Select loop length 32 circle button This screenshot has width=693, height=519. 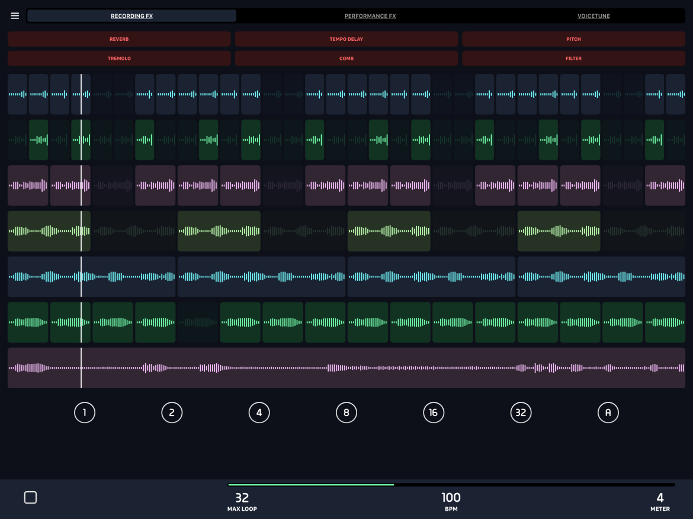coord(521,412)
